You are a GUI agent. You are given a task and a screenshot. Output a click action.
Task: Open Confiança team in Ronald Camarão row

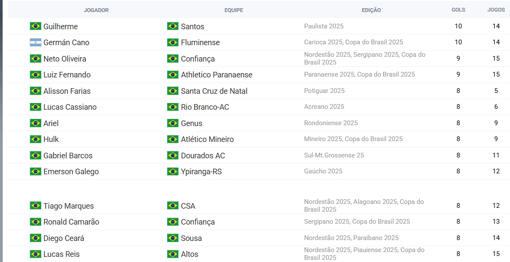click(198, 222)
